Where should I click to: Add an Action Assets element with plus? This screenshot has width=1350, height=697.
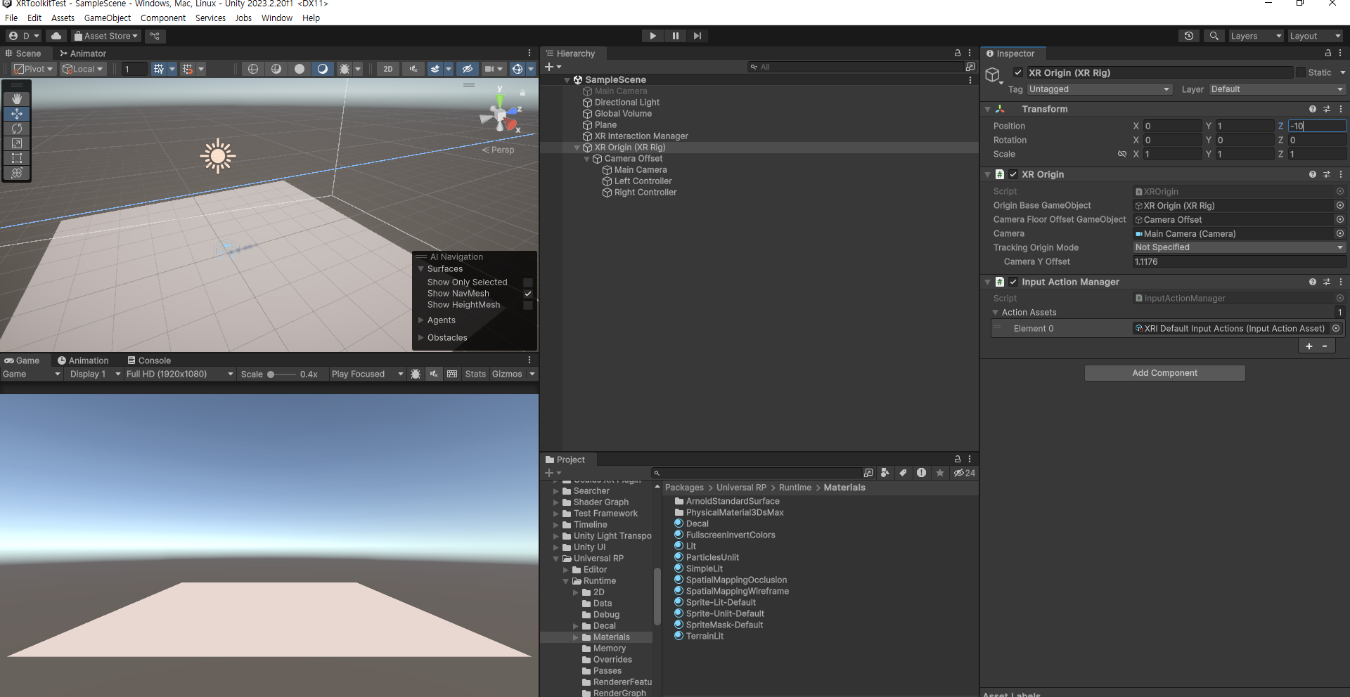click(x=1309, y=346)
